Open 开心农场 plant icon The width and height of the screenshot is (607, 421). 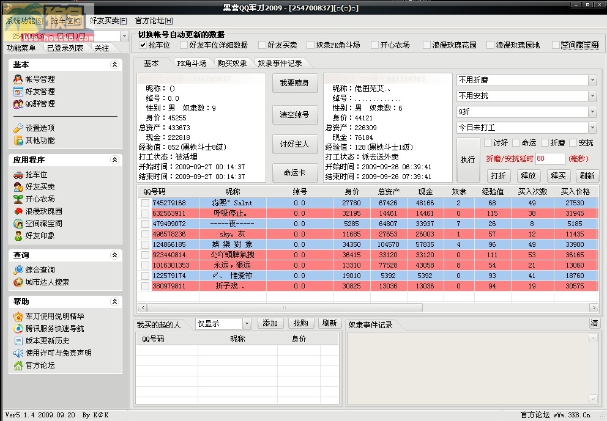pos(18,199)
